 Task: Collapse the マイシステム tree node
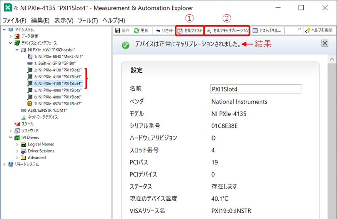4,30
